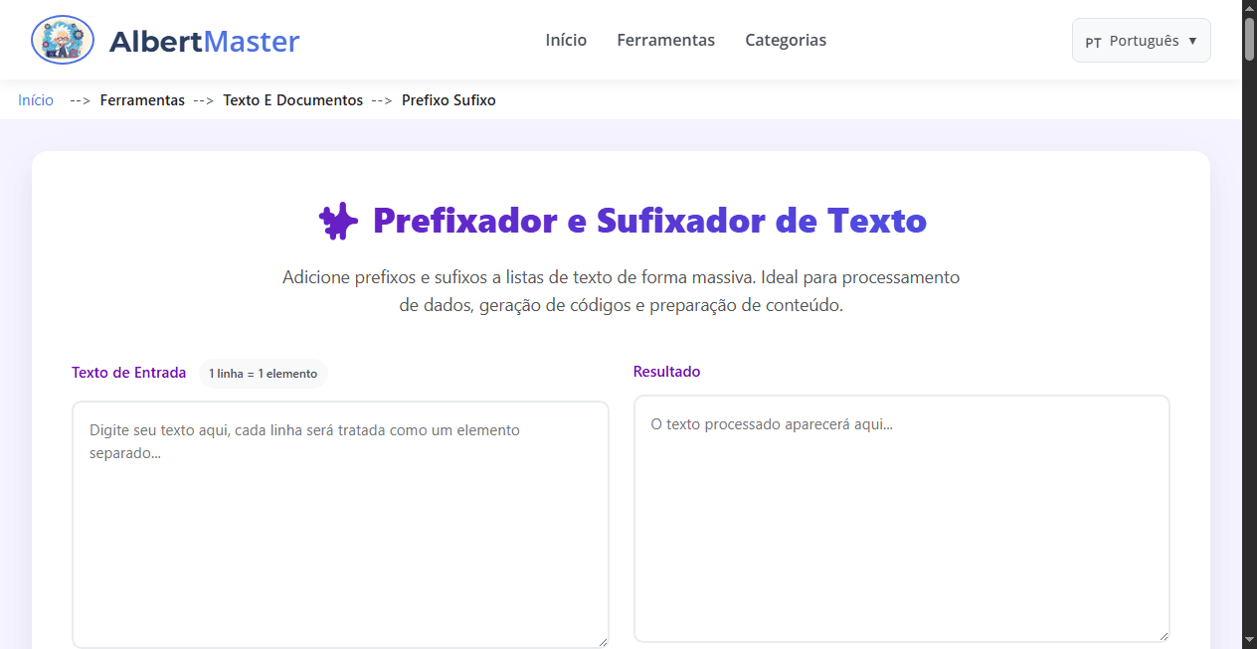Open the Português language dropdown
Image resolution: width=1257 pixels, height=649 pixels.
tap(1141, 40)
